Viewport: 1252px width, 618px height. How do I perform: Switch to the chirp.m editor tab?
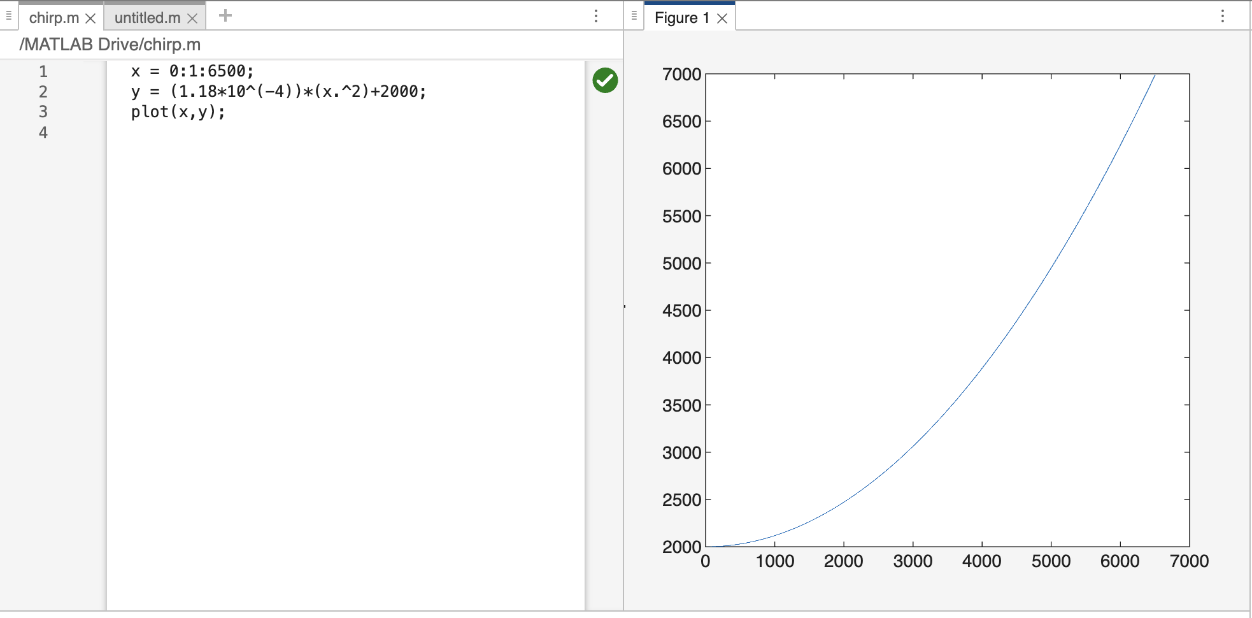54,18
